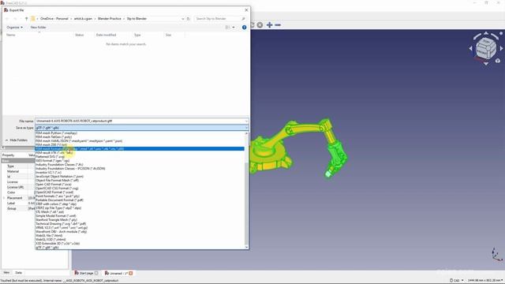Choose FEM mesh TetGen (*.poly) format
Image resolution: width=505 pixels, height=284 pixels.
click(x=54, y=136)
